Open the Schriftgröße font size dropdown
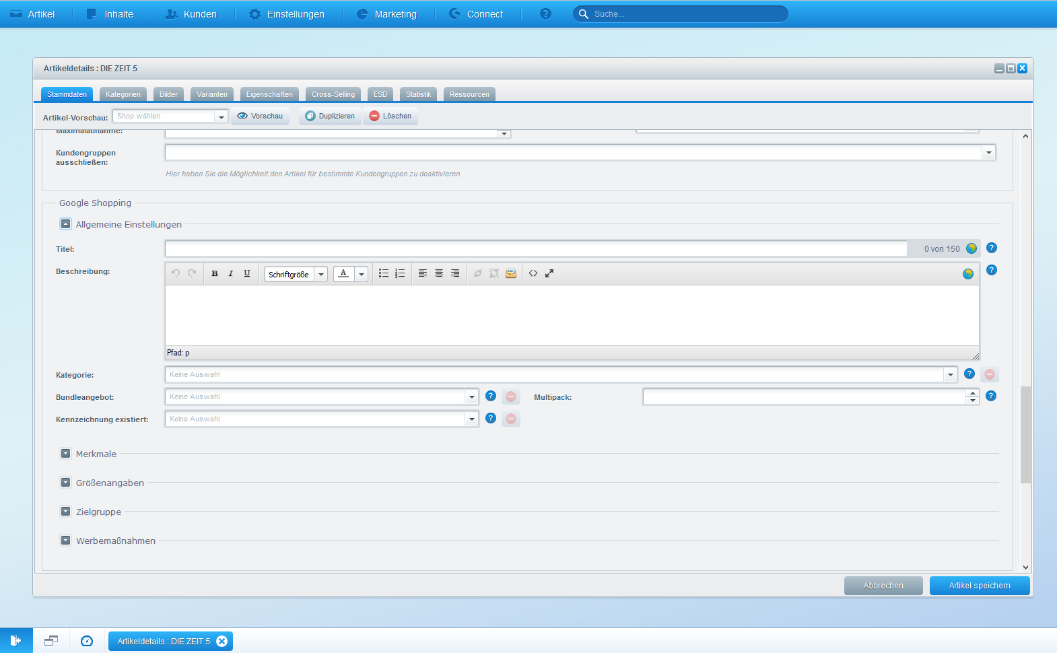Viewport: 1057px width, 653px height. click(321, 275)
